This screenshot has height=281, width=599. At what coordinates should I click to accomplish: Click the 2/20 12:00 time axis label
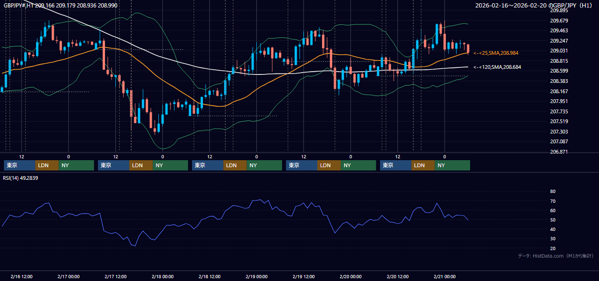click(397, 277)
